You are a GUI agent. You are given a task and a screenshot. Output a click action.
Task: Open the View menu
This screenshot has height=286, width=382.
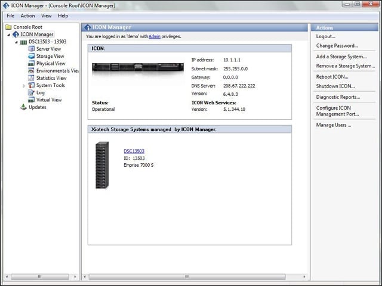click(47, 16)
